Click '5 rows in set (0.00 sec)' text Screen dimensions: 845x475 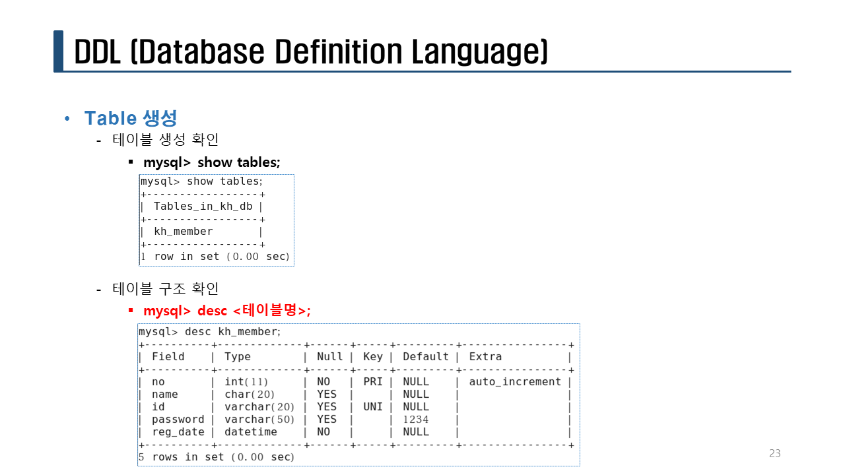[217, 457]
